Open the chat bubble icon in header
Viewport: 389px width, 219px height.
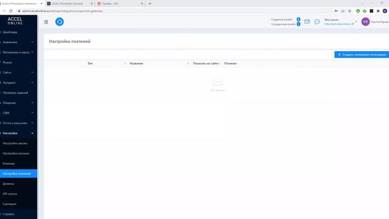click(x=317, y=22)
